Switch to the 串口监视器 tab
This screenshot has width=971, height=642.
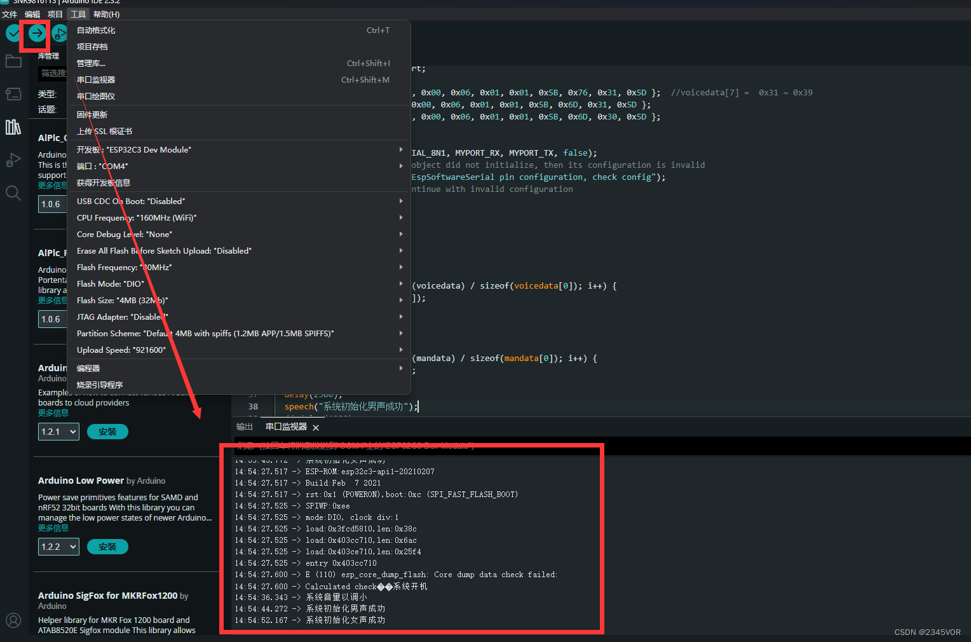(286, 427)
